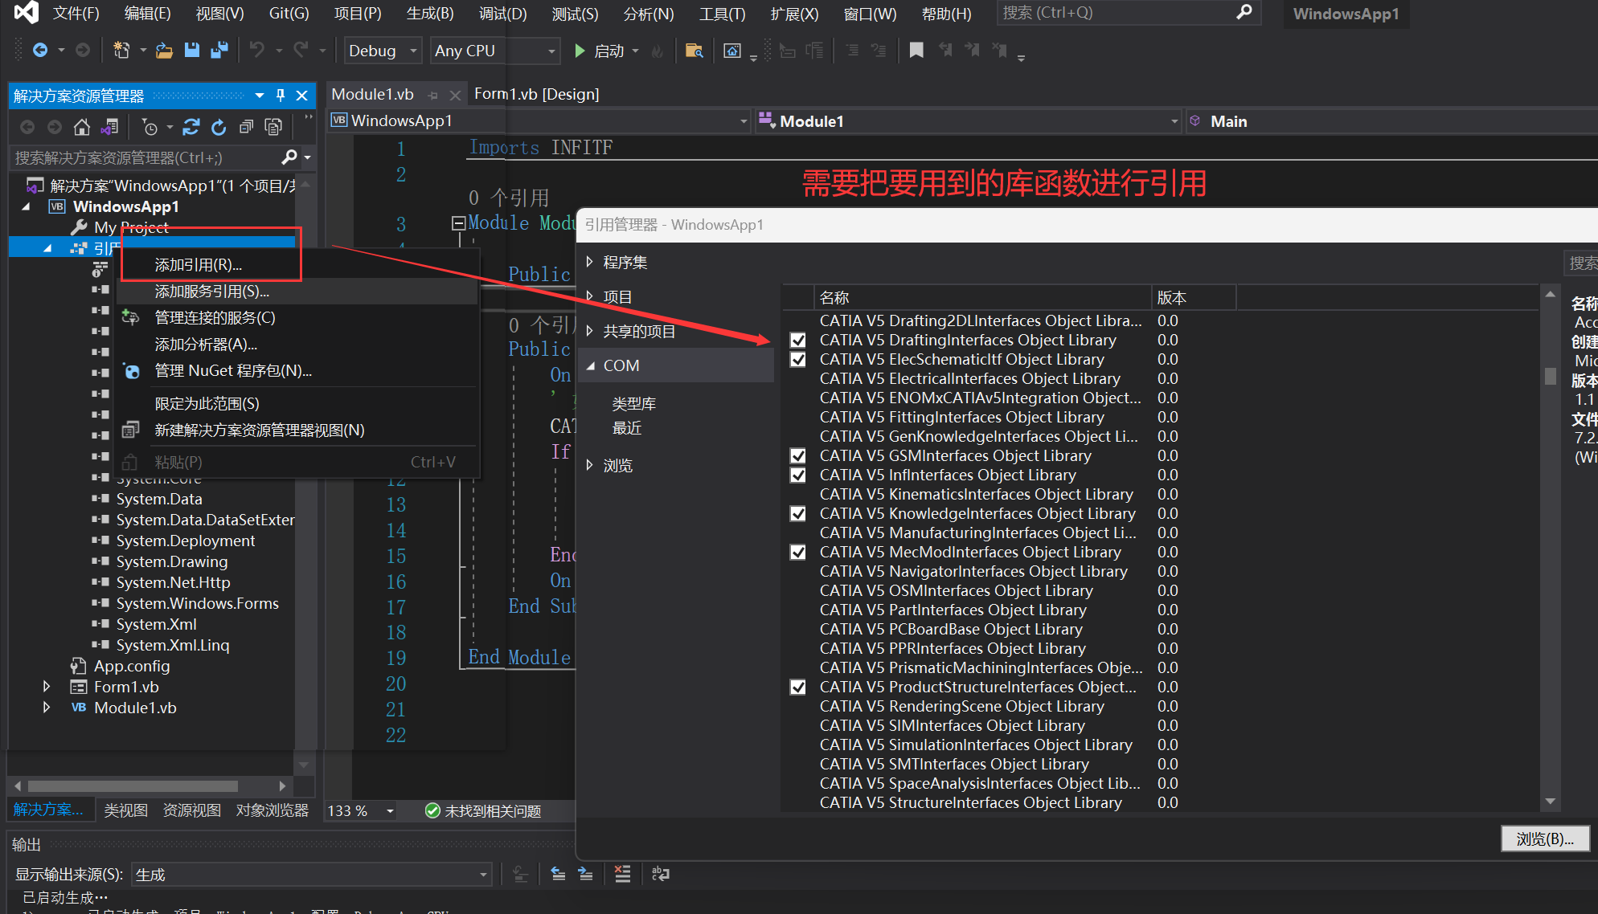This screenshot has height=914, width=1598.
Task: Click the Solution Explorer Home icon
Action: coord(81,127)
